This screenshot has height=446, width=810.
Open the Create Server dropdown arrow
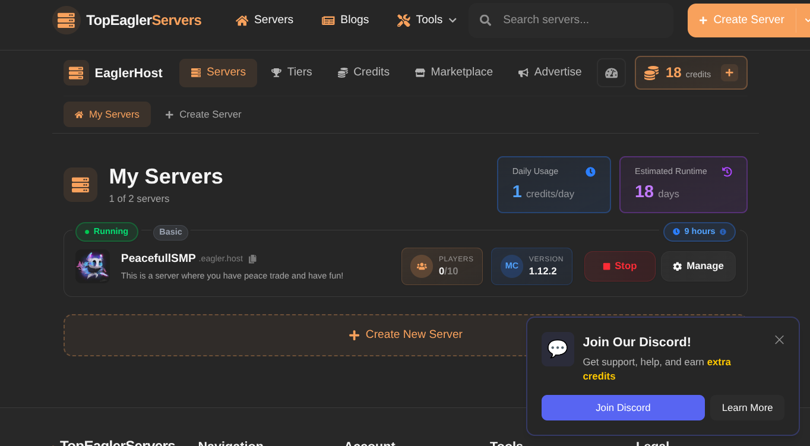806,20
